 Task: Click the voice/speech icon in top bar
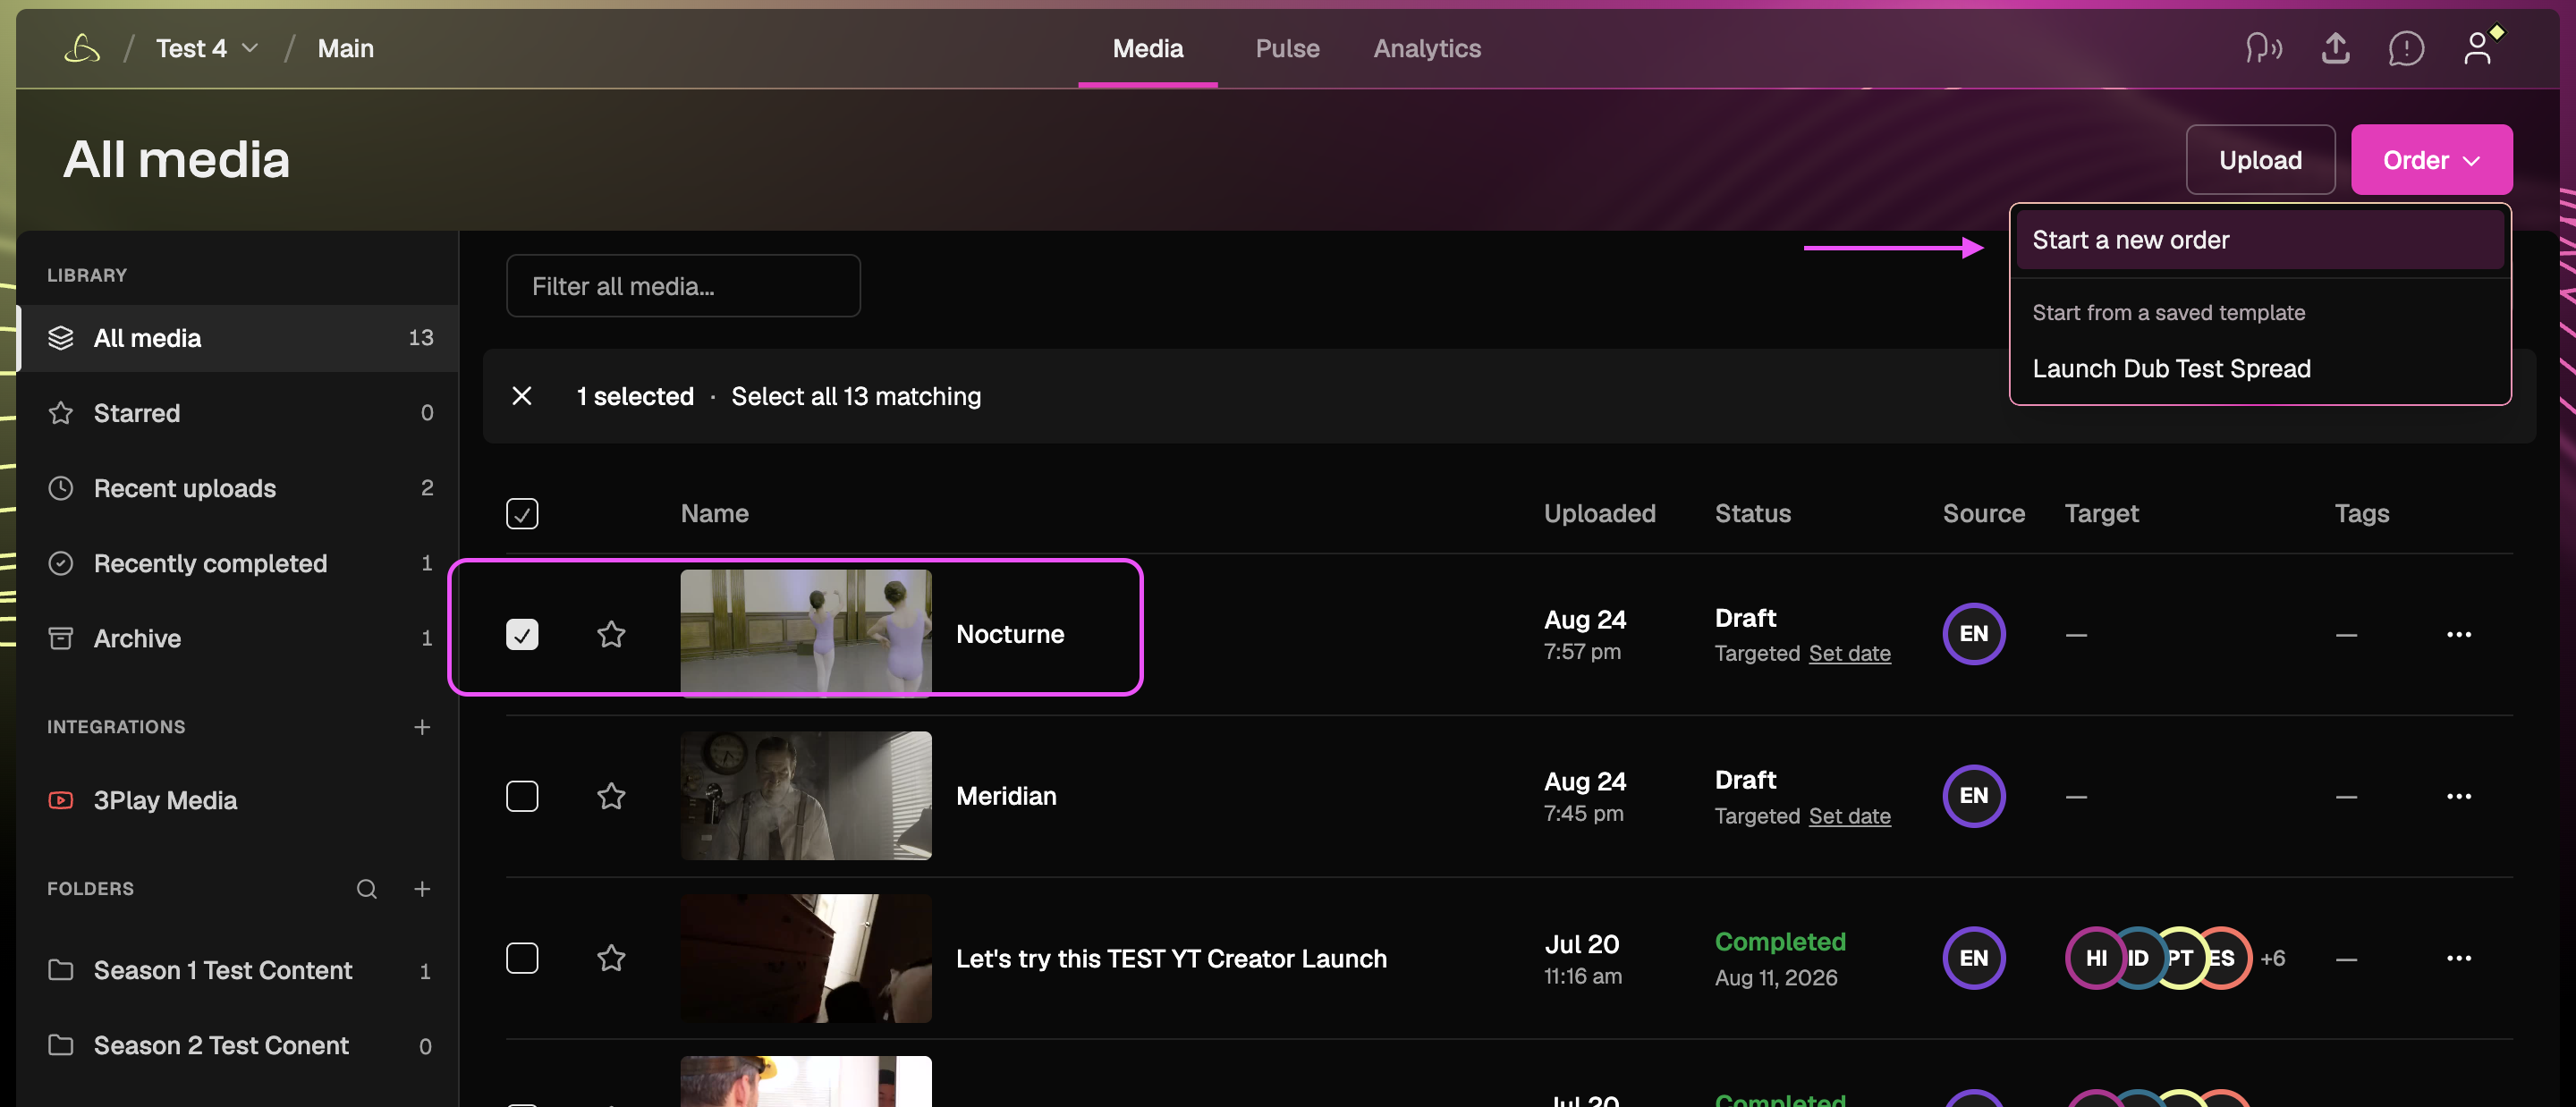click(x=2264, y=47)
